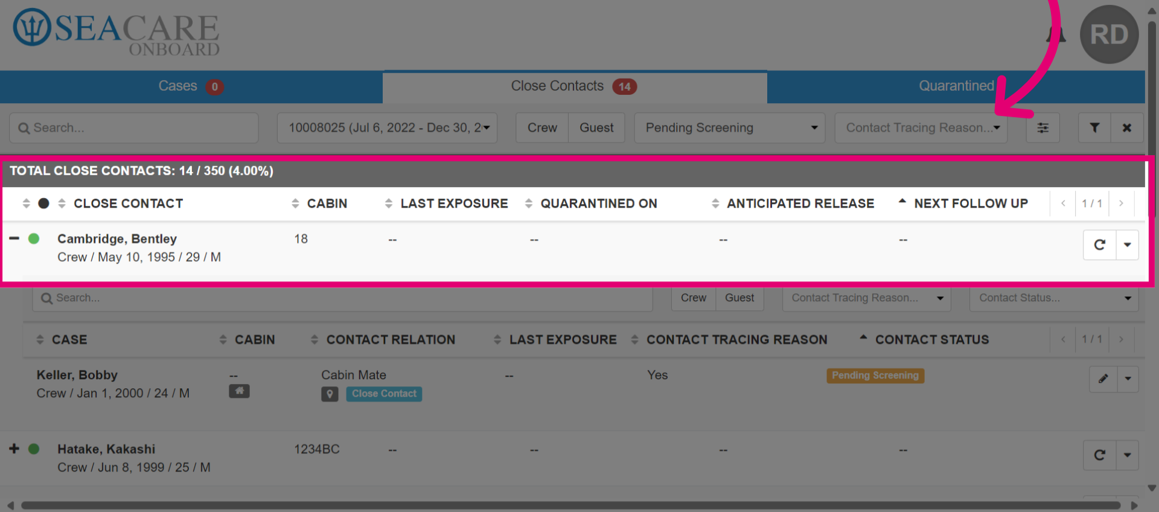
Task: Open nested Contact Tracing Reason dropdown
Action: 866,298
